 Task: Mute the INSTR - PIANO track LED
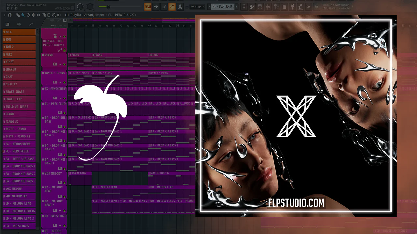pyautogui.click(x=65, y=83)
